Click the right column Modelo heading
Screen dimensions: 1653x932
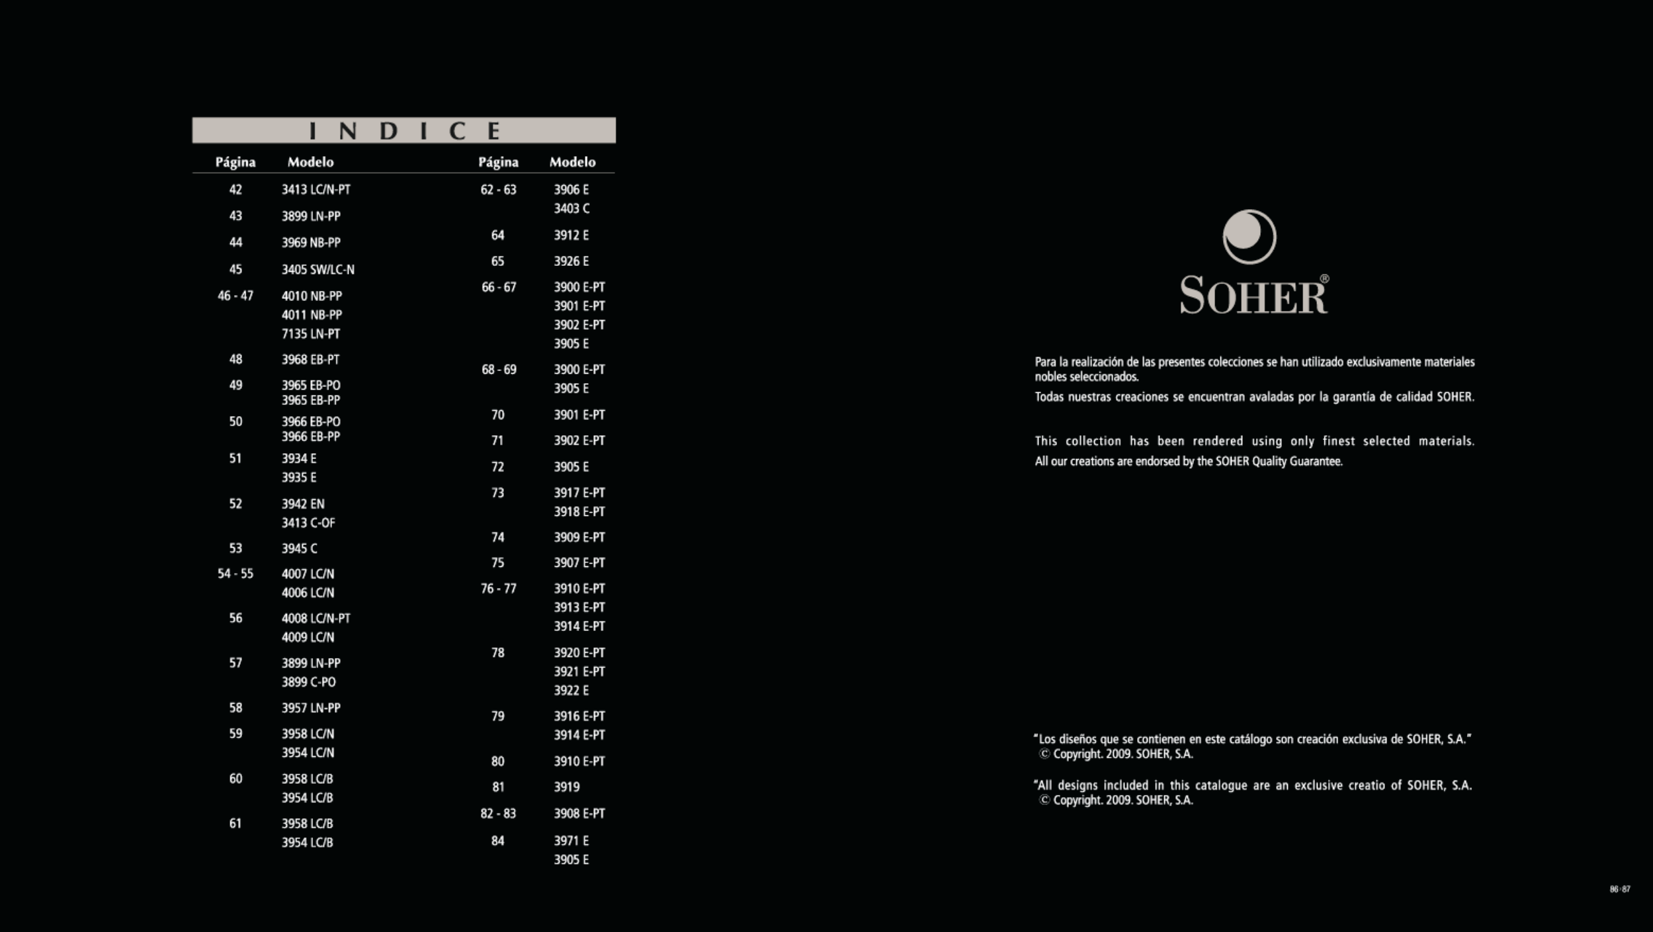pos(572,162)
